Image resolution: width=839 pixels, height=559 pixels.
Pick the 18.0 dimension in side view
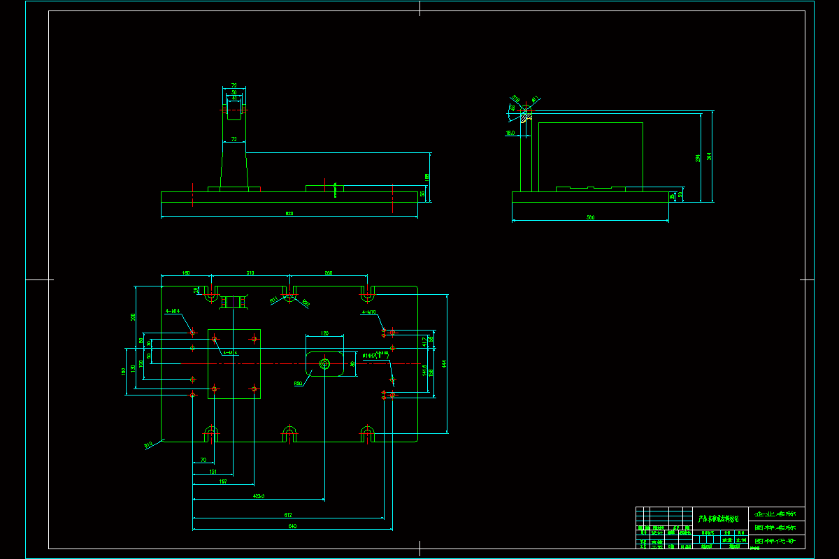510,133
